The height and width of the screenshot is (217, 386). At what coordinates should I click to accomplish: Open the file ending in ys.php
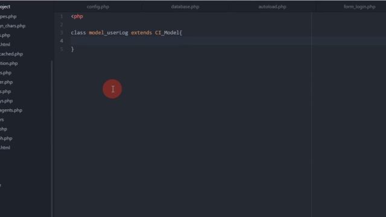[x=7, y=101]
